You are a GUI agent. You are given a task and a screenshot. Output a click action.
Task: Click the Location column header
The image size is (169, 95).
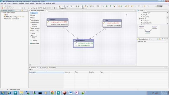(94, 72)
